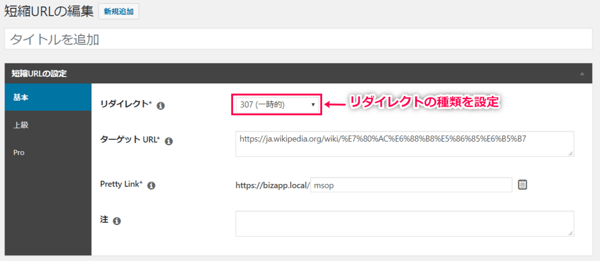Click the 短縮URLの設定 panel header title
Image resolution: width=600 pixels, height=261 pixels.
tap(40, 74)
